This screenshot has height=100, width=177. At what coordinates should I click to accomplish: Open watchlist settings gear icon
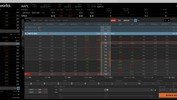click(18, 28)
